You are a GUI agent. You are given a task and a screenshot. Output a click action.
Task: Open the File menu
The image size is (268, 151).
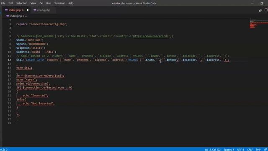tap(3, 3)
